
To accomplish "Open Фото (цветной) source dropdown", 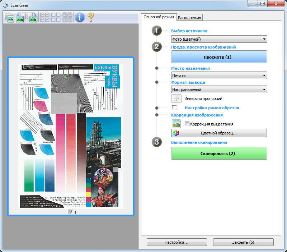I will coord(219,39).
